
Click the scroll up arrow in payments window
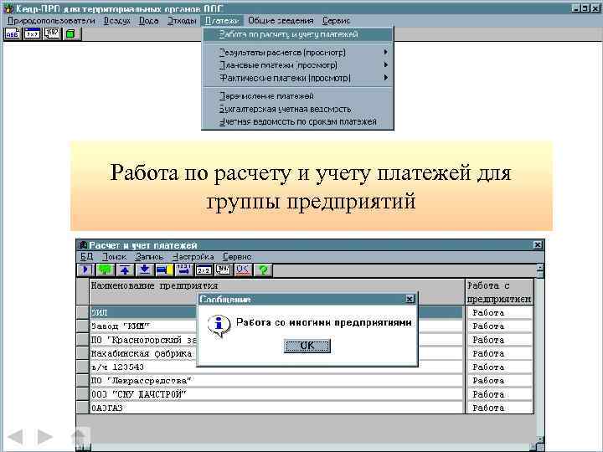click(x=540, y=268)
